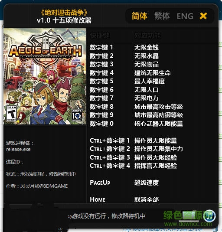Enable 城市最高攻击等级 option
This screenshot has width=222, height=232.
pyautogui.click(x=159, y=107)
